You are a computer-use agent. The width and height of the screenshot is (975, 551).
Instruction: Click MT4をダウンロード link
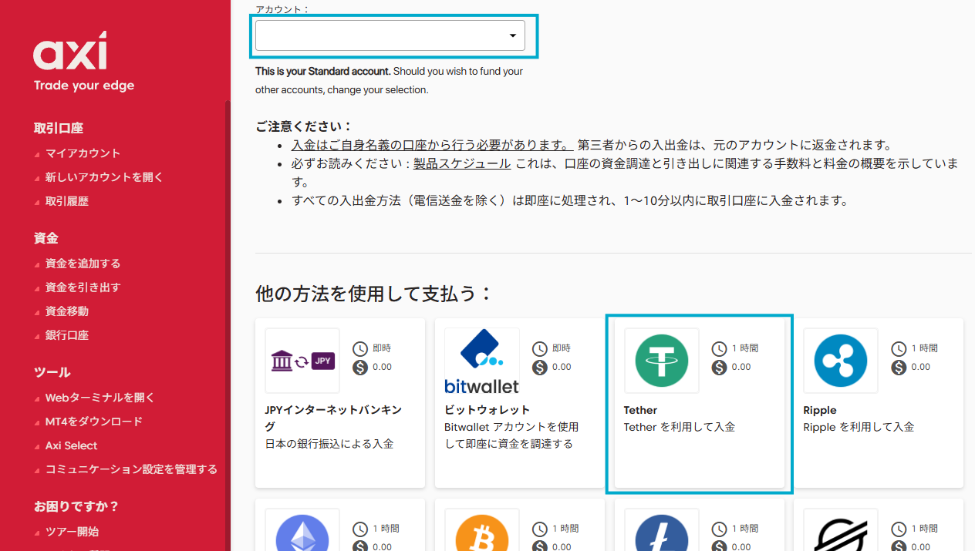(93, 422)
